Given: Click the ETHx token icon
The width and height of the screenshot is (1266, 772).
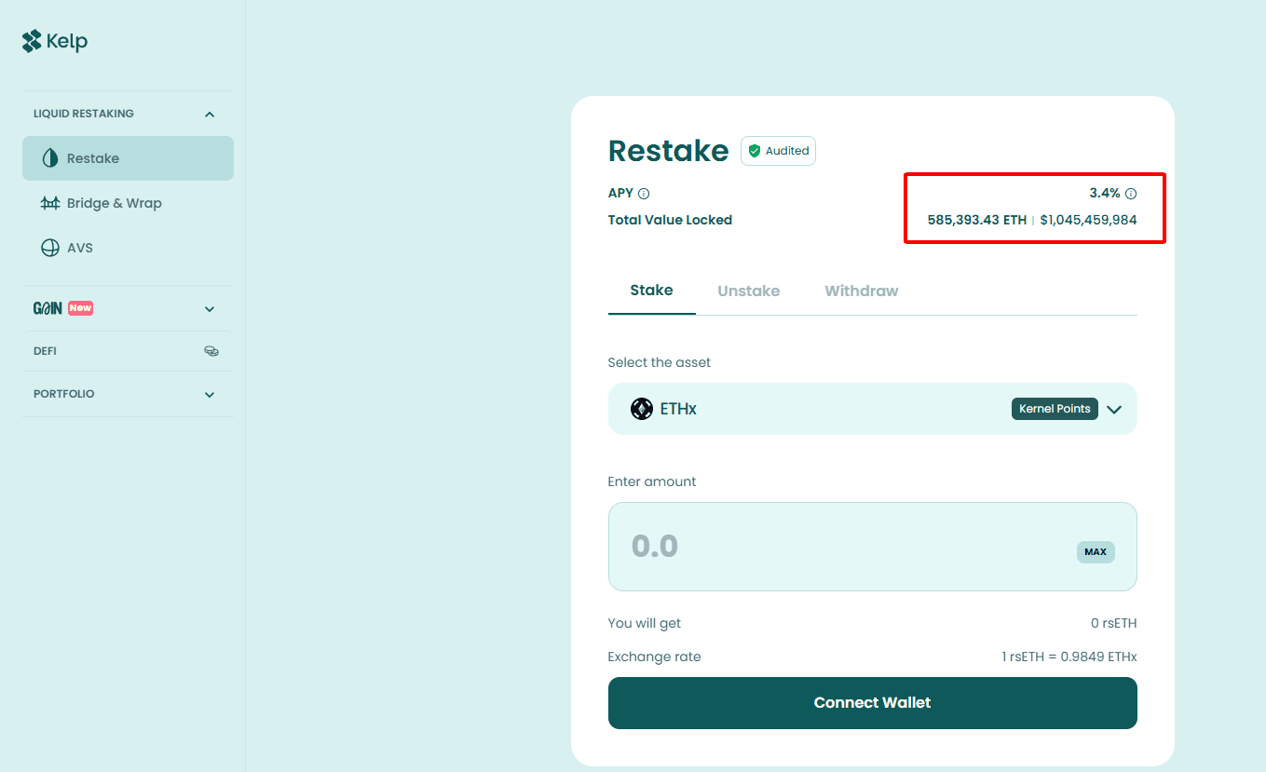Looking at the screenshot, I should pyautogui.click(x=642, y=409).
